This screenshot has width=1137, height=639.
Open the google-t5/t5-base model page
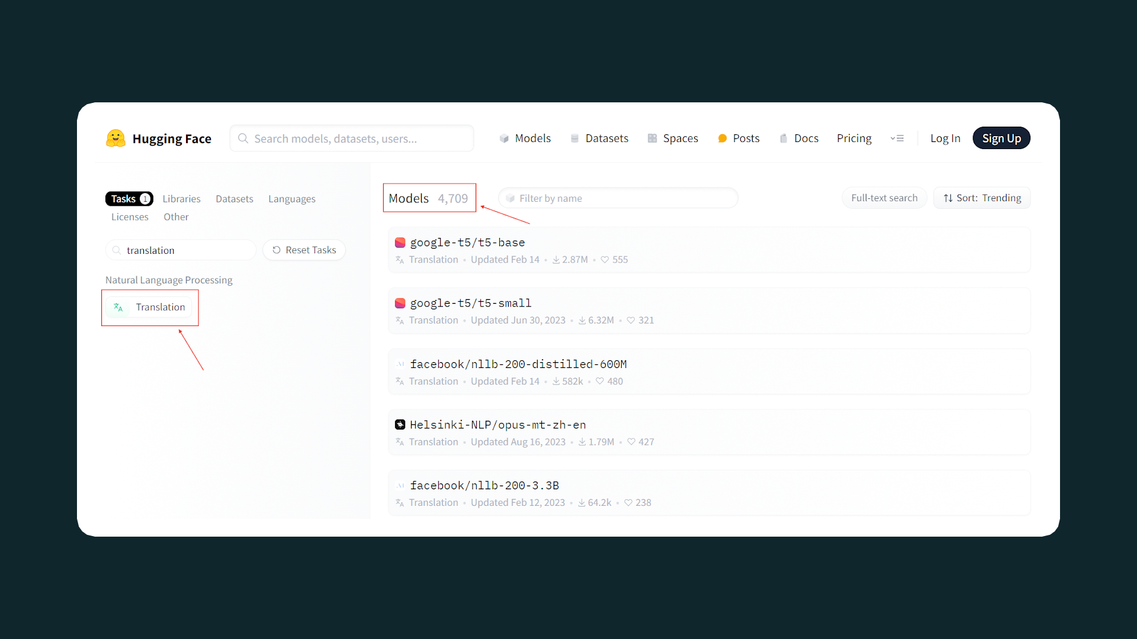coord(467,242)
